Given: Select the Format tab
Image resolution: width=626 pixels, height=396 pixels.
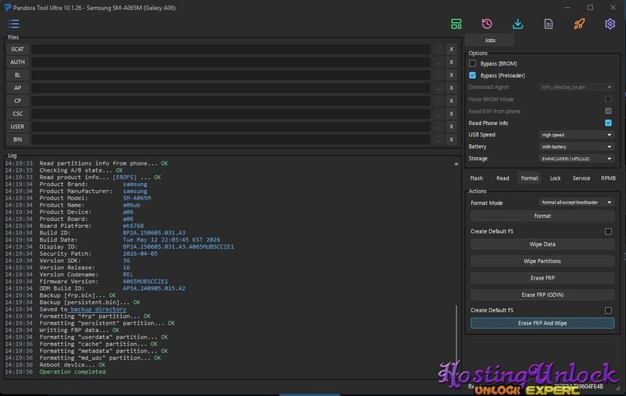Looking at the screenshot, I should point(529,178).
